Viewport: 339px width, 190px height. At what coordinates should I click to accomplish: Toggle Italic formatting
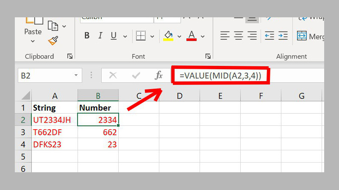(100, 35)
